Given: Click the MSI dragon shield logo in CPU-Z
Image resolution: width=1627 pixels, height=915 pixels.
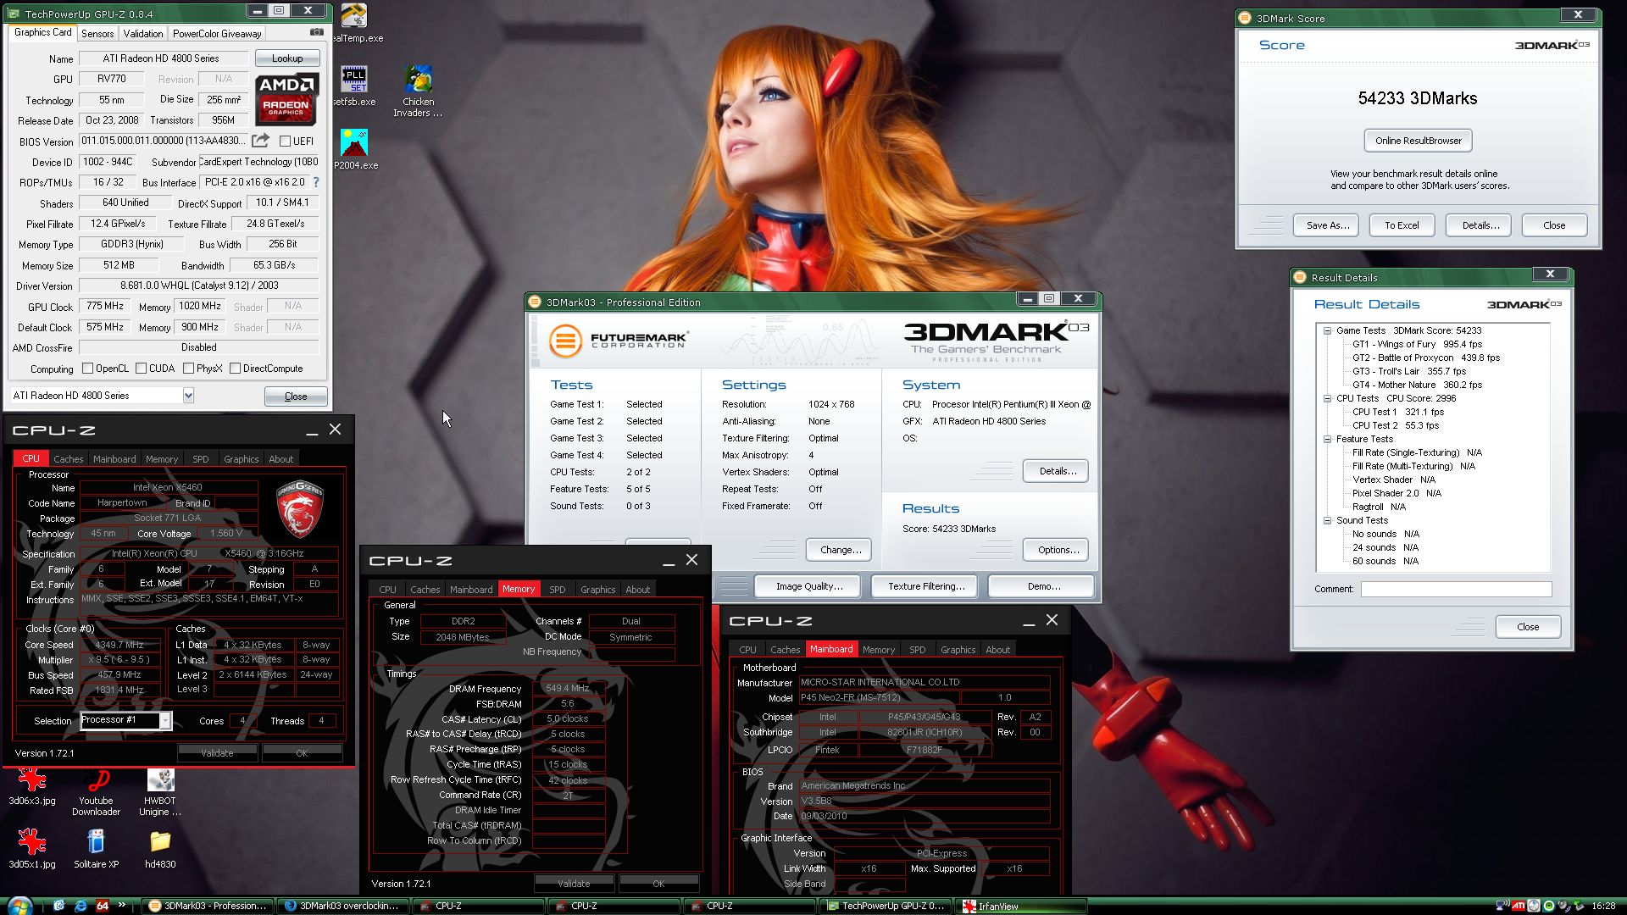Looking at the screenshot, I should click(300, 509).
